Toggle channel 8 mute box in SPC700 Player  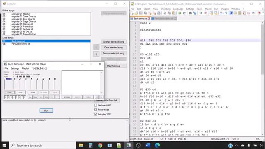pos(24,97)
